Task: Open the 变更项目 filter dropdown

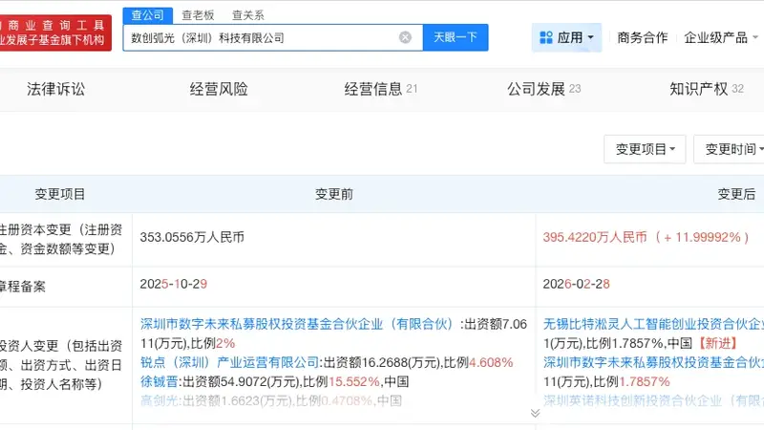Action: tap(645, 149)
